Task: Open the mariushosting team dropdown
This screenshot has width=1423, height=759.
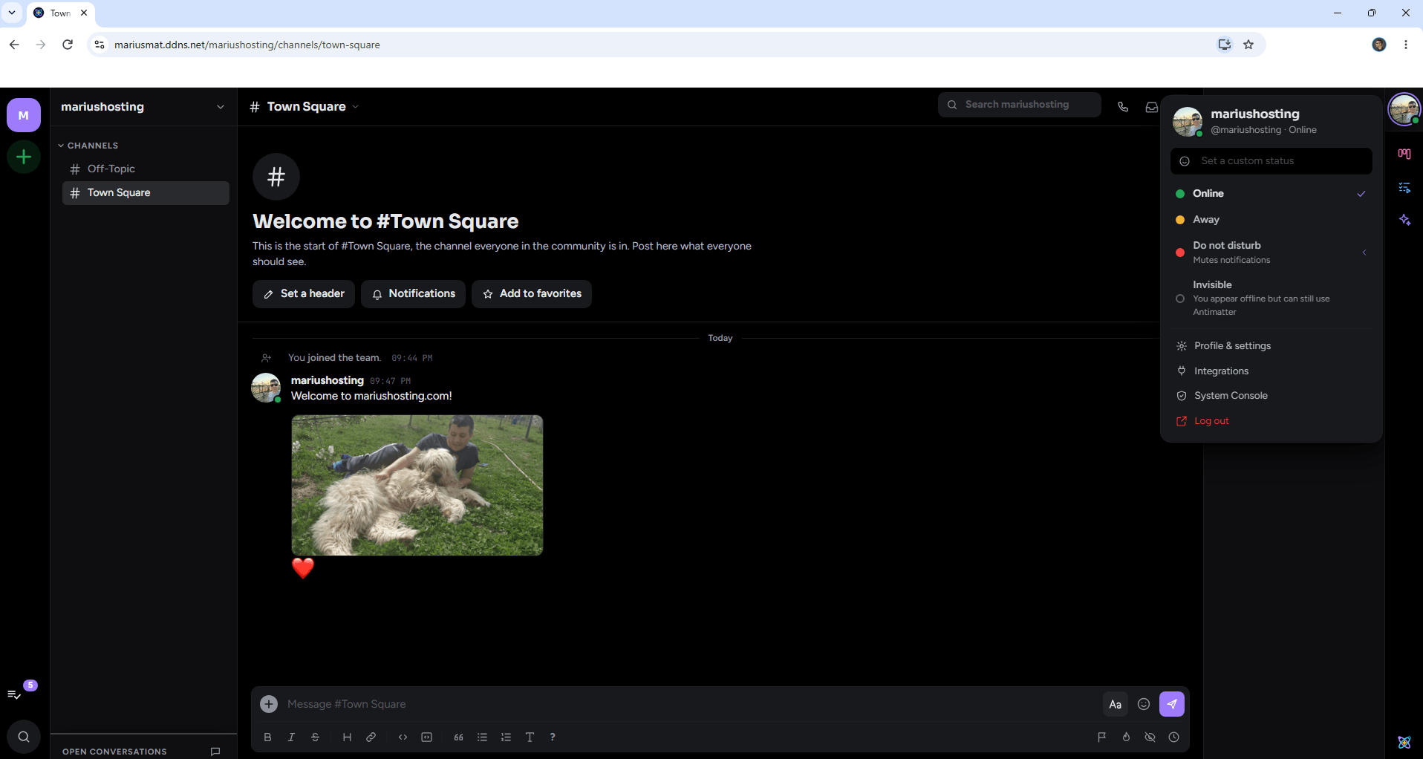Action: point(143,107)
